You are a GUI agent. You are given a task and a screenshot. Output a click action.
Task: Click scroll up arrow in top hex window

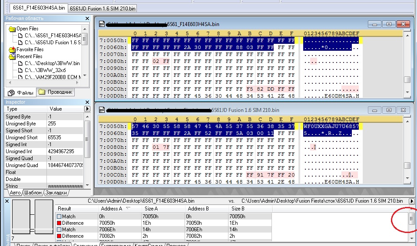(407, 35)
